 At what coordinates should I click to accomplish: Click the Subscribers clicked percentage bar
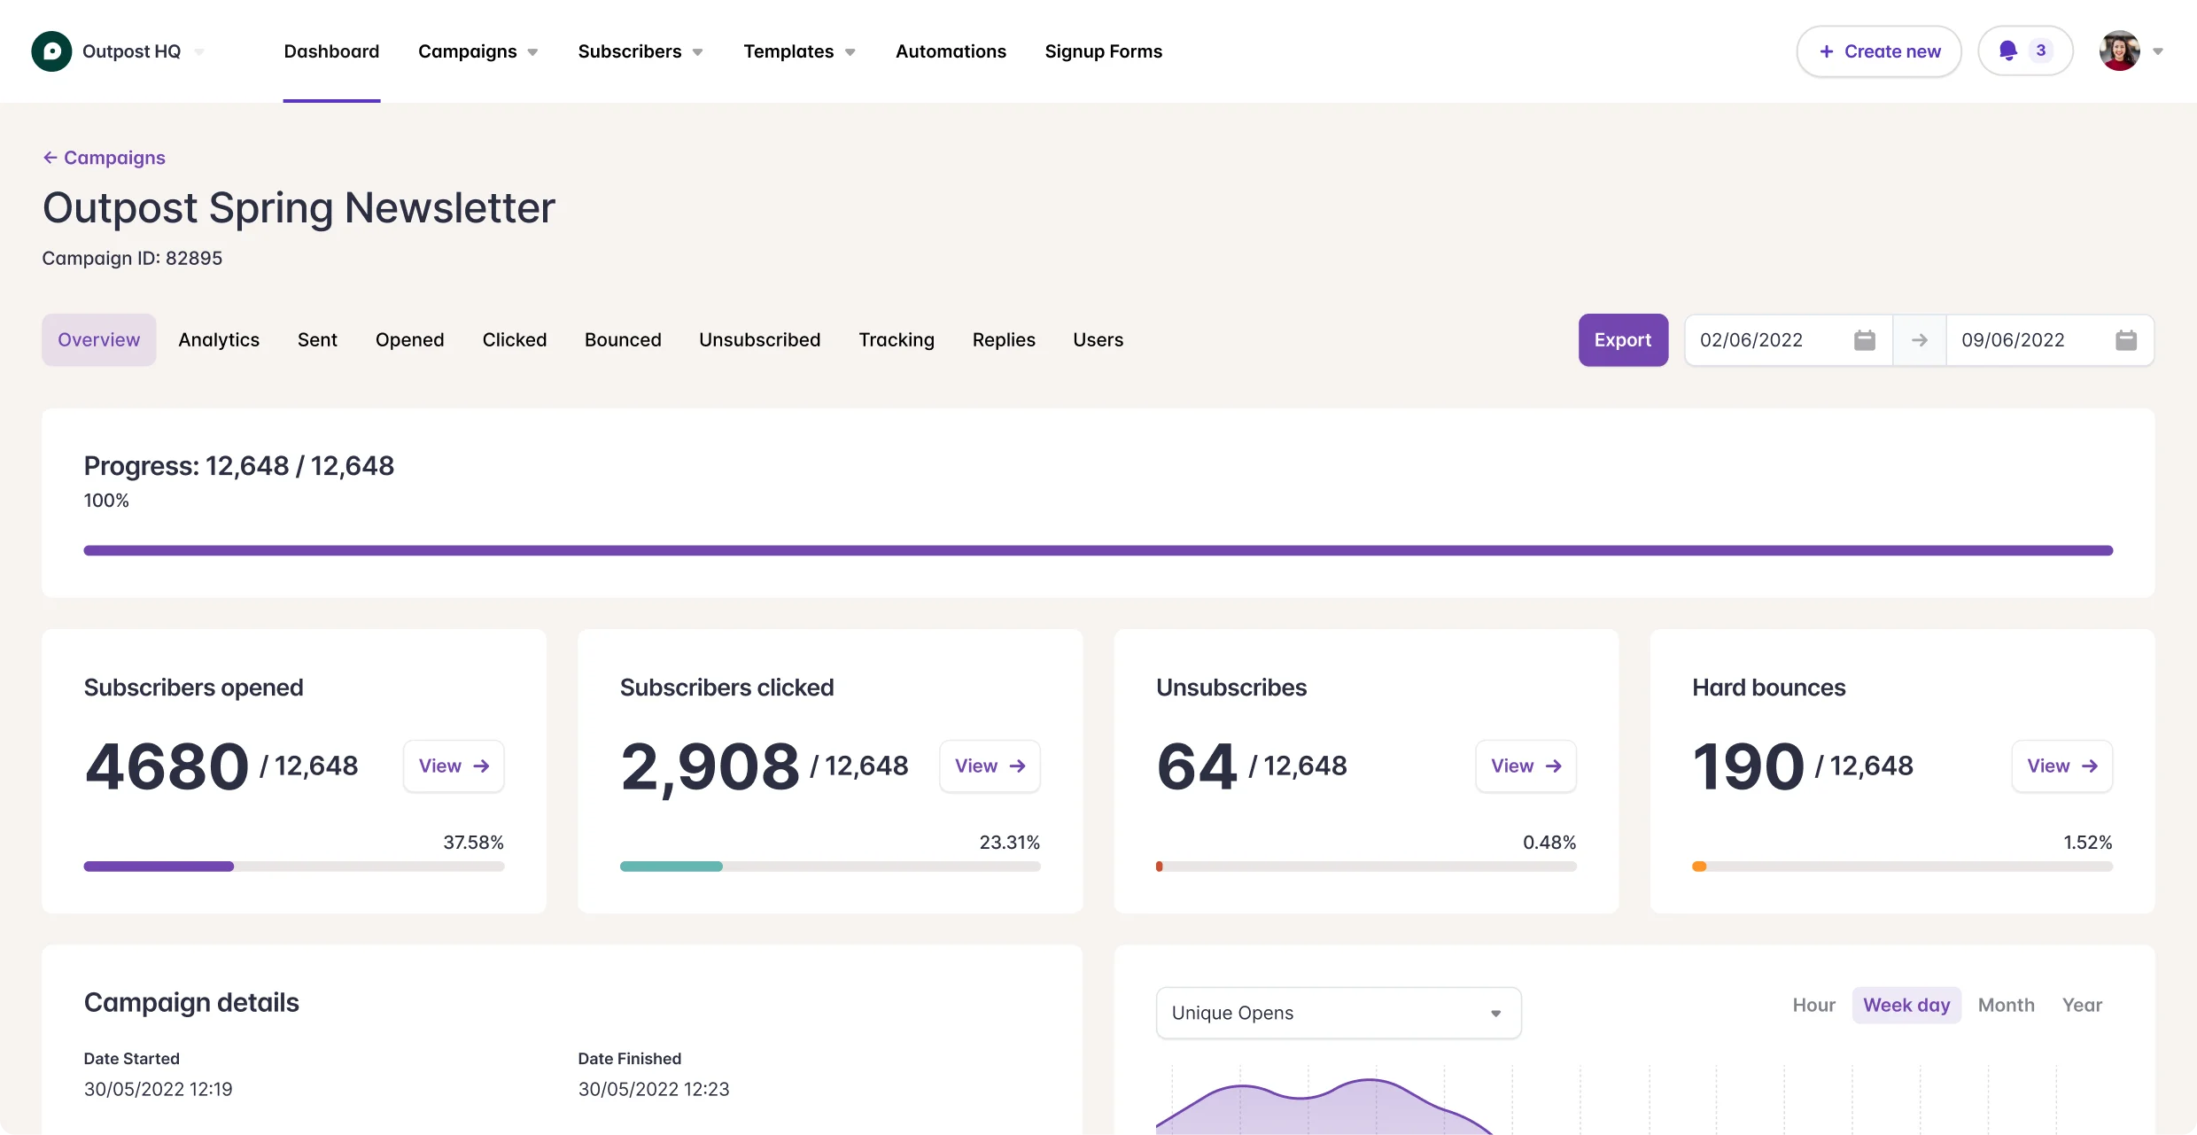pyautogui.click(x=830, y=867)
